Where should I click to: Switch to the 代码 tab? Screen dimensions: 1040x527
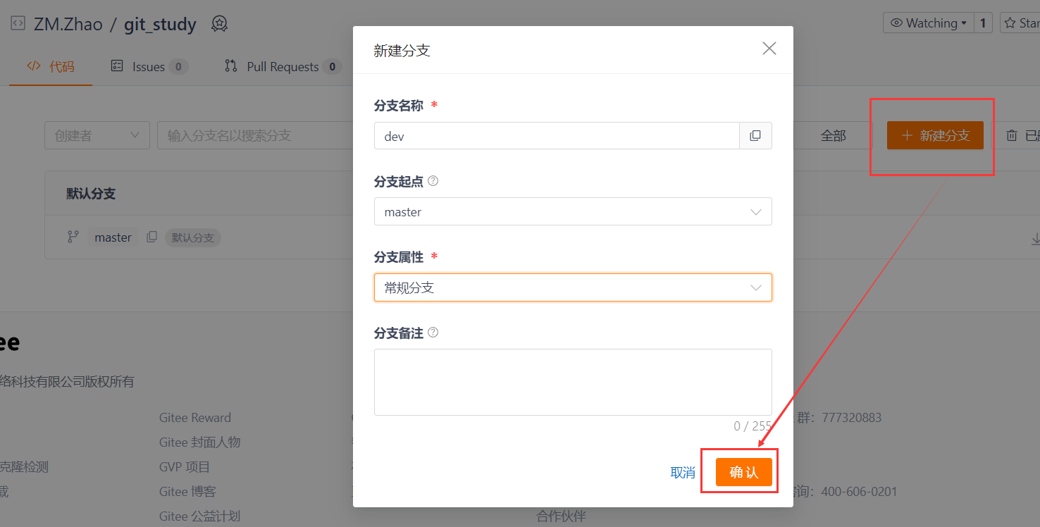point(51,67)
